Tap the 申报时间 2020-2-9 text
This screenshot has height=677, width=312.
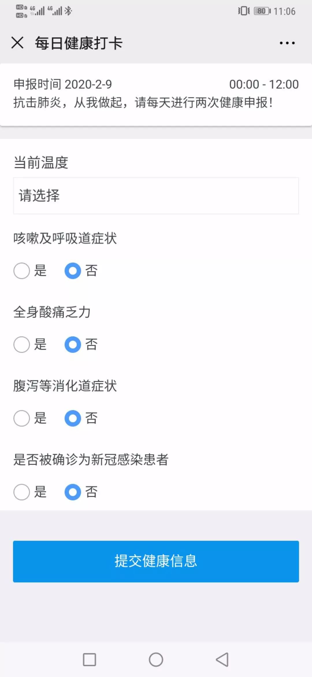click(x=63, y=84)
